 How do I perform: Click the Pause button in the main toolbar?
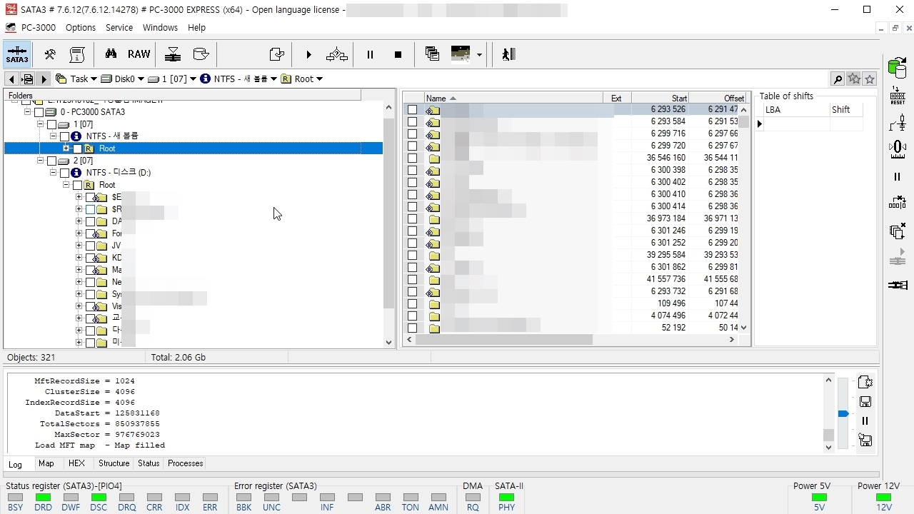point(370,54)
